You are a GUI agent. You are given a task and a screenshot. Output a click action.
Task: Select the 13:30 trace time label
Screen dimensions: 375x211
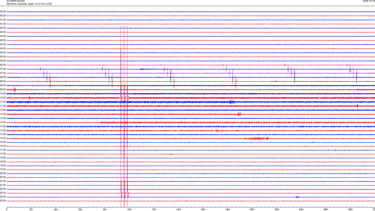click(3, 122)
